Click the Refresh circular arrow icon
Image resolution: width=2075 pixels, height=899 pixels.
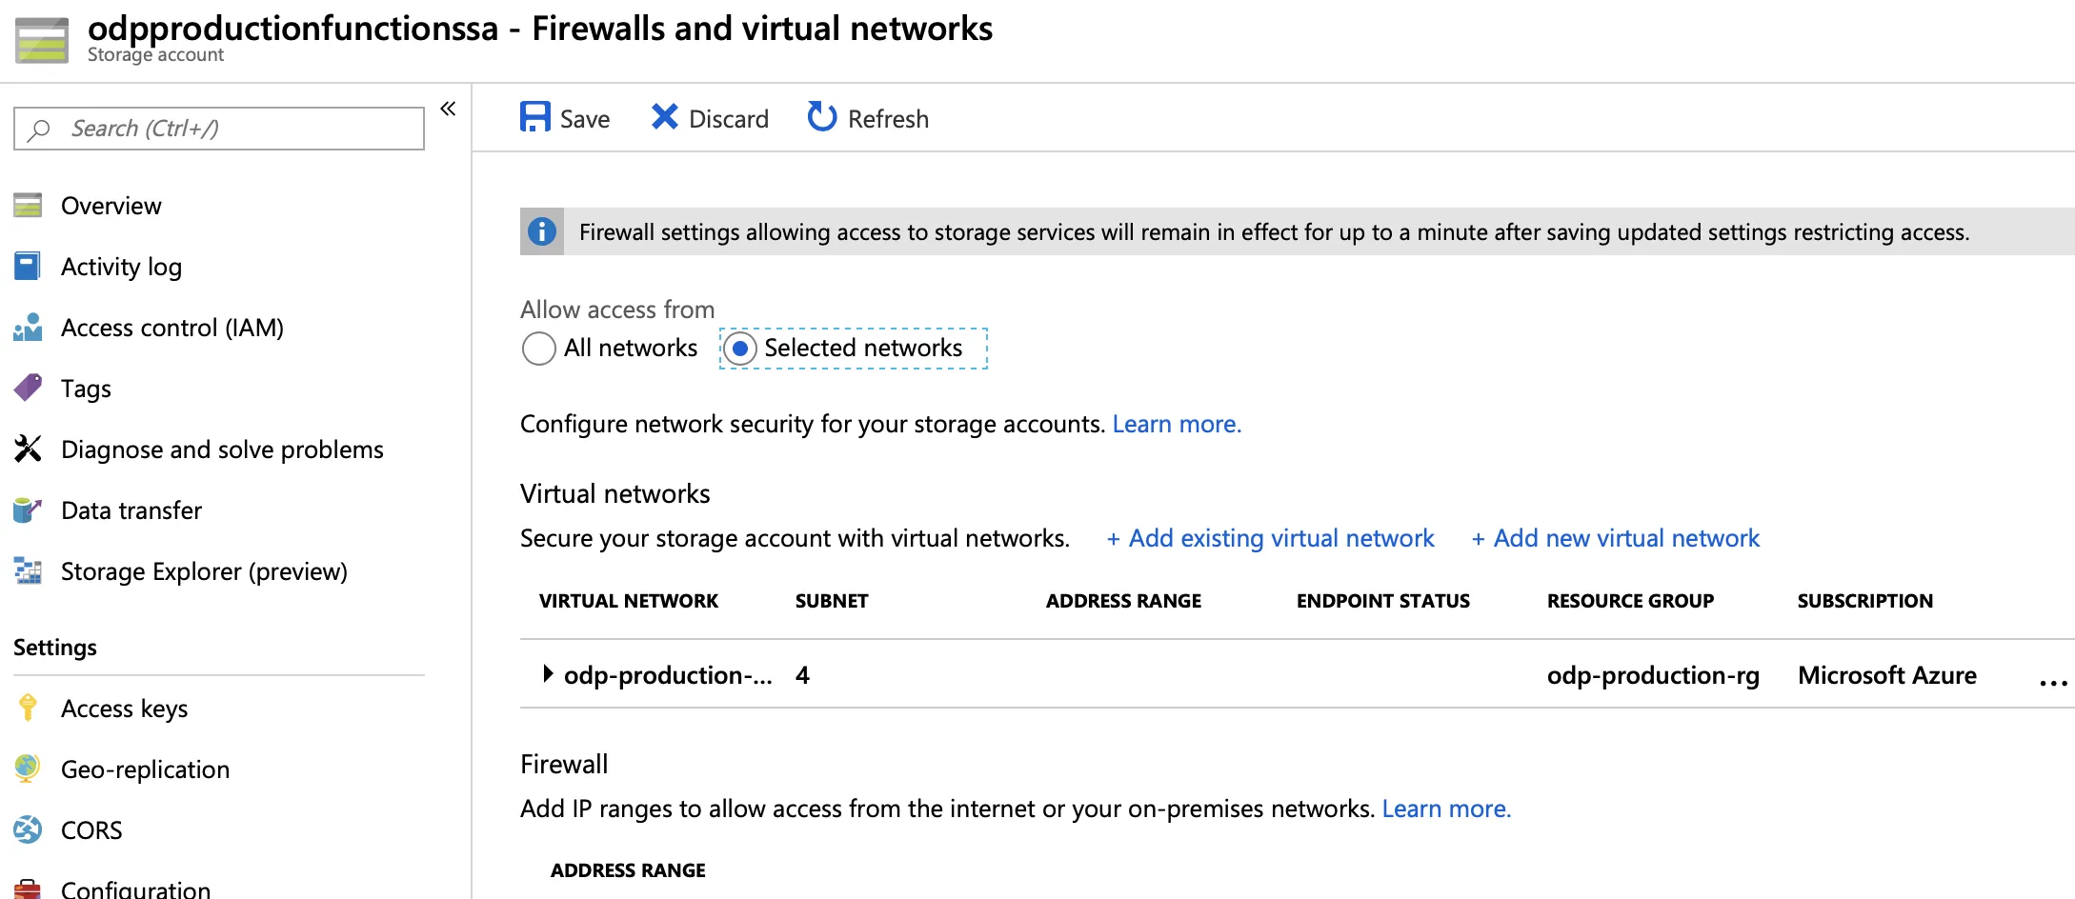821,117
